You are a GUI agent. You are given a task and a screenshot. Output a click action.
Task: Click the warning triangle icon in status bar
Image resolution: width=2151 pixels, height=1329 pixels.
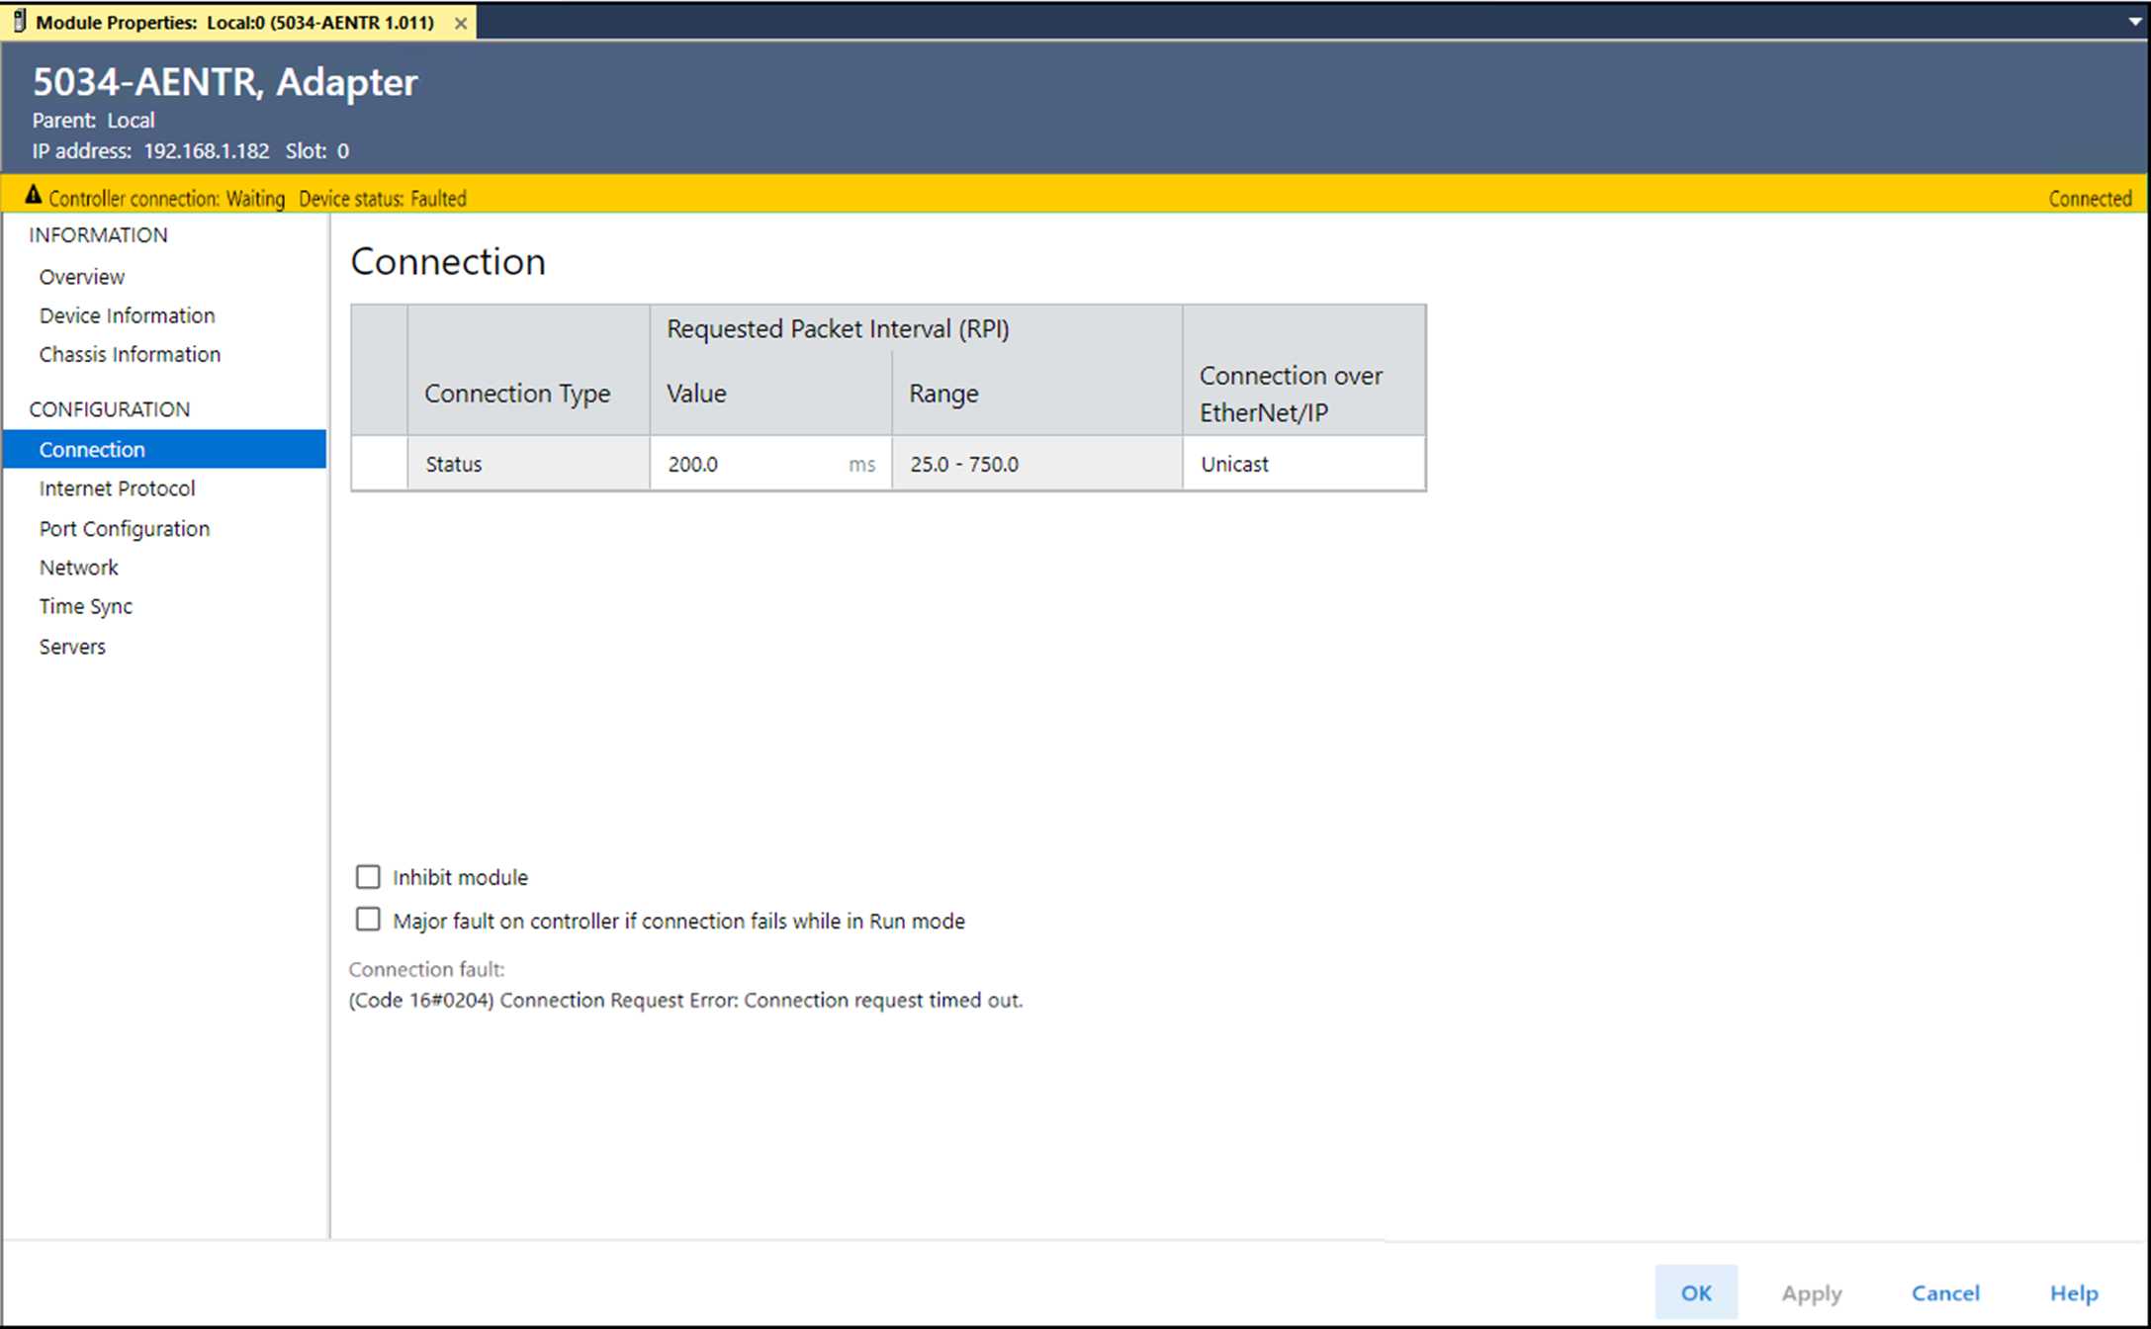pyautogui.click(x=34, y=196)
